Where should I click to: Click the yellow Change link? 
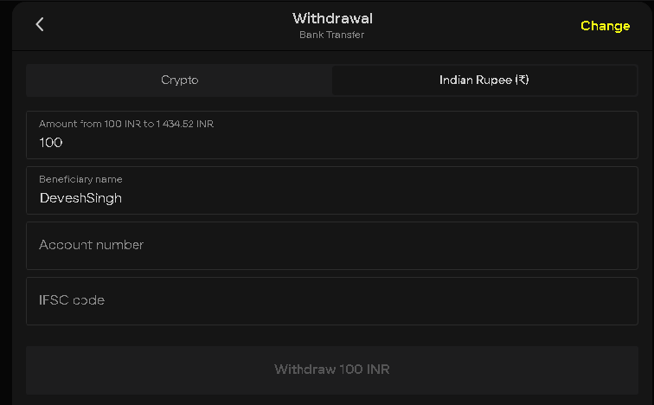pos(605,26)
